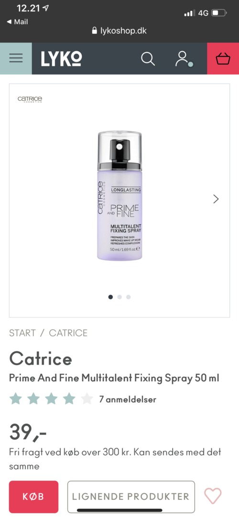Select the third carousel dot
Viewport: 239px width, 517px height.
[129, 297]
